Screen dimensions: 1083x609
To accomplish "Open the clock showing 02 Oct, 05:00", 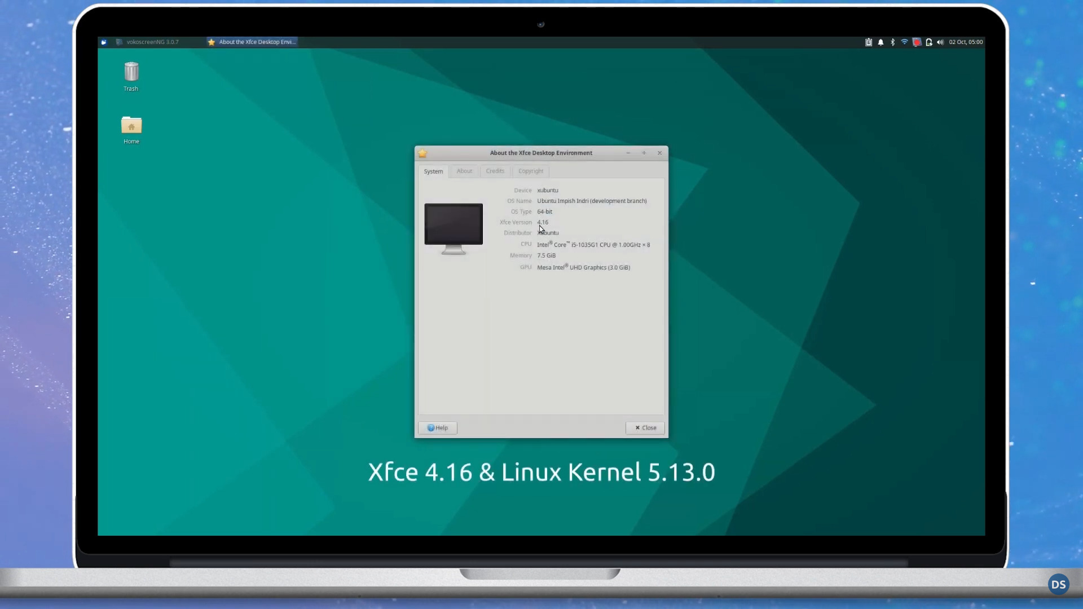I will (966, 42).
